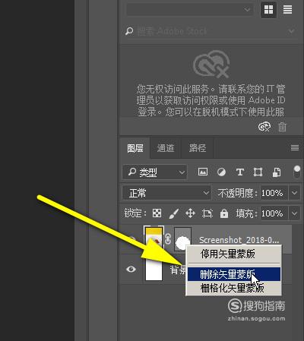Choose 停用矢量蒙版 from context menu
Screen dimensions: 304x341
[x=234, y=254]
